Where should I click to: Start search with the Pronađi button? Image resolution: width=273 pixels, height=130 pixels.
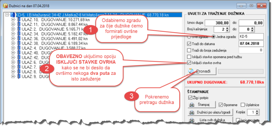click(x=202, y=71)
